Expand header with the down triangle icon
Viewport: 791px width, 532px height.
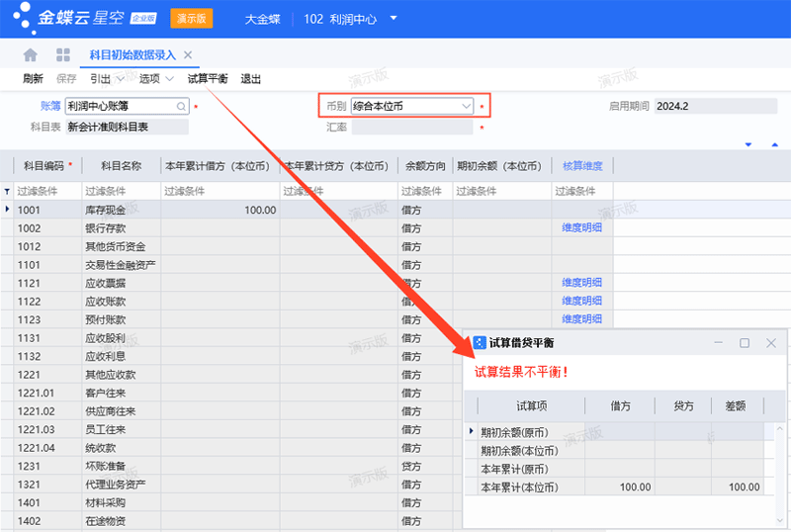click(748, 144)
